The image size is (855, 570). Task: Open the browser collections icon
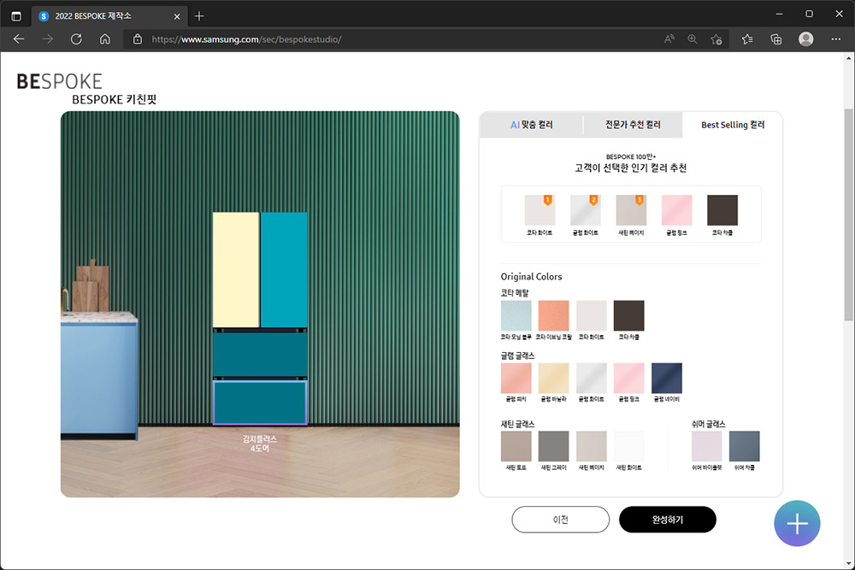(x=776, y=39)
